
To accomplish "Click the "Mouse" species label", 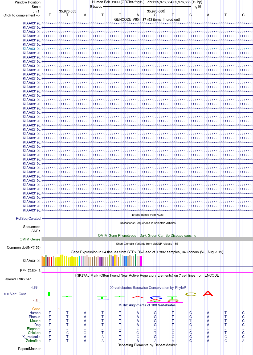I will tap(35, 321).
